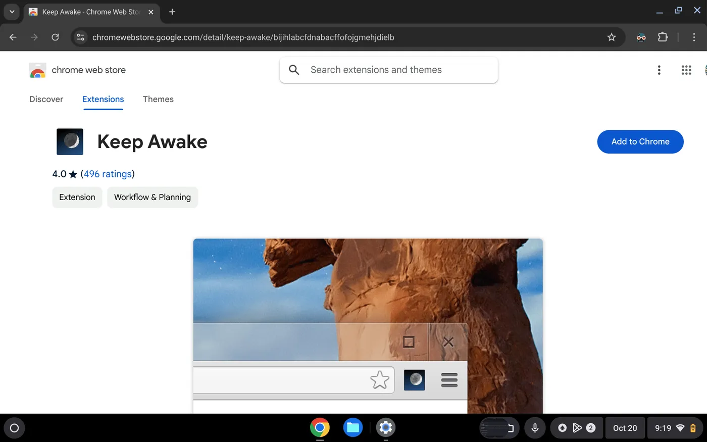Open the Files app from shelf
Screen dimensions: 707x442
pyautogui.click(x=352, y=428)
